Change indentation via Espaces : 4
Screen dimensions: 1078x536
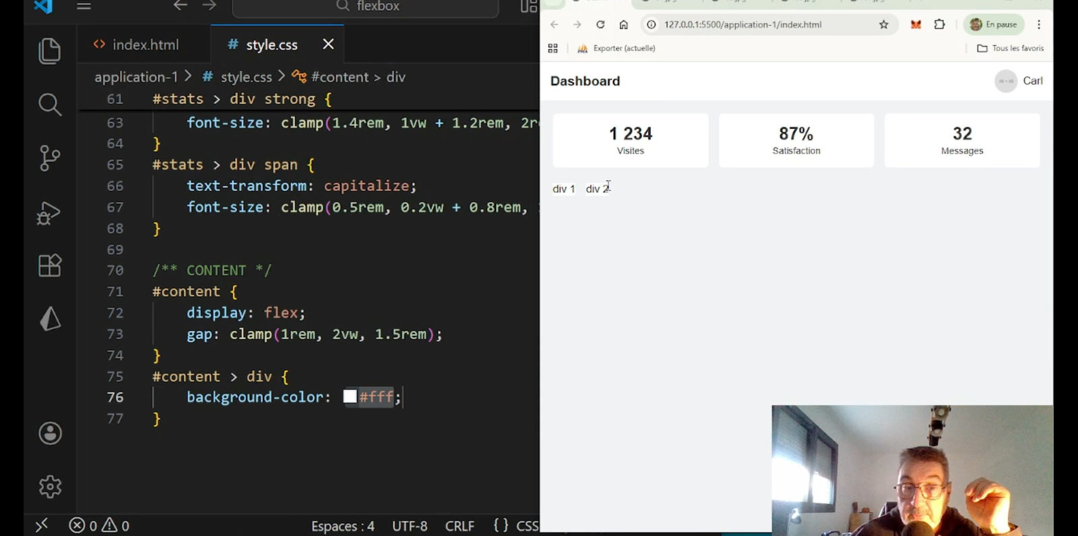342,526
